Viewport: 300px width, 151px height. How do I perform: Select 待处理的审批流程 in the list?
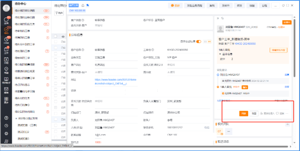pyautogui.click(x=32, y=11)
